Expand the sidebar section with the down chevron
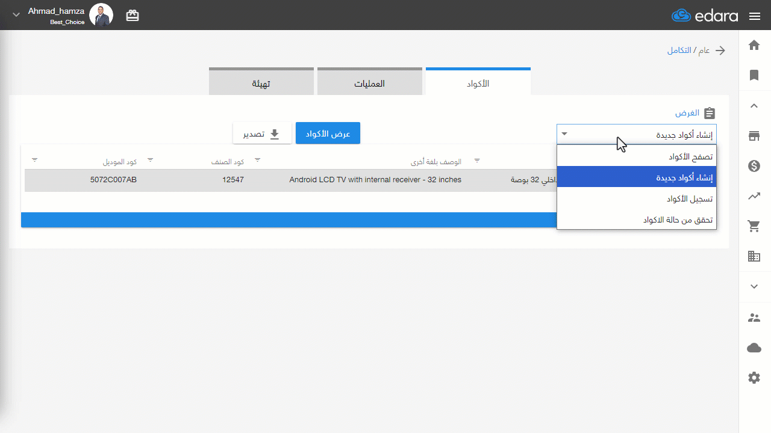Viewport: 771px width, 433px height. pyautogui.click(x=754, y=287)
